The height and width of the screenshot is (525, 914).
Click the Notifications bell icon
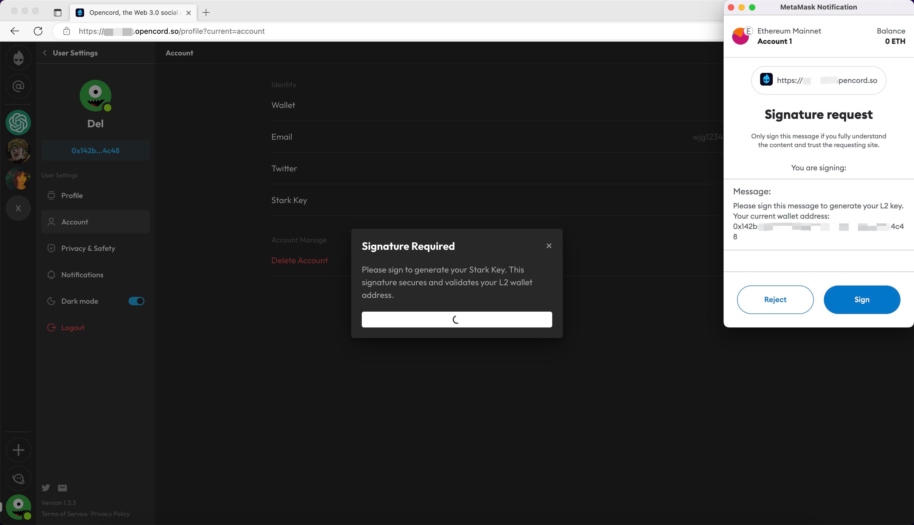coord(51,275)
